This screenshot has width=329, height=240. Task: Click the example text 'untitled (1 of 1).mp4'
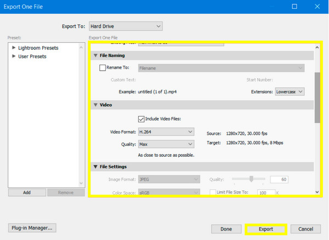tap(157, 92)
